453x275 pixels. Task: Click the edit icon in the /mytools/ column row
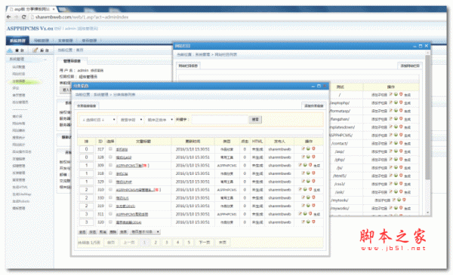[394, 200]
